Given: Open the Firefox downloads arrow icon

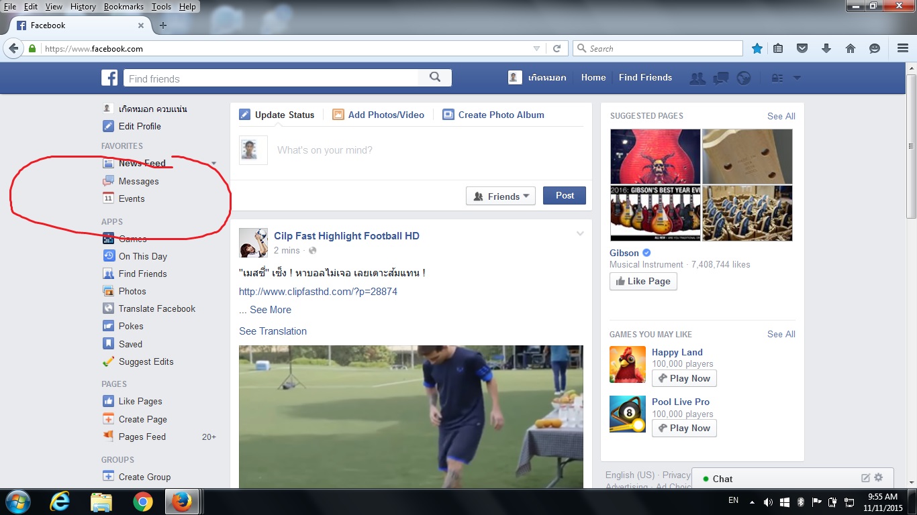Looking at the screenshot, I should (x=826, y=48).
